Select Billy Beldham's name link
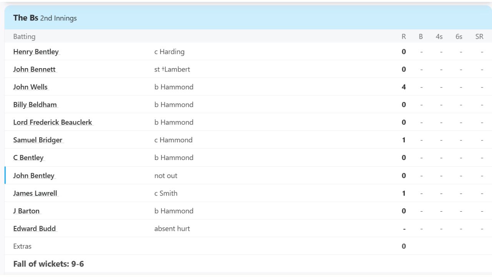492x277 pixels. 35,105
